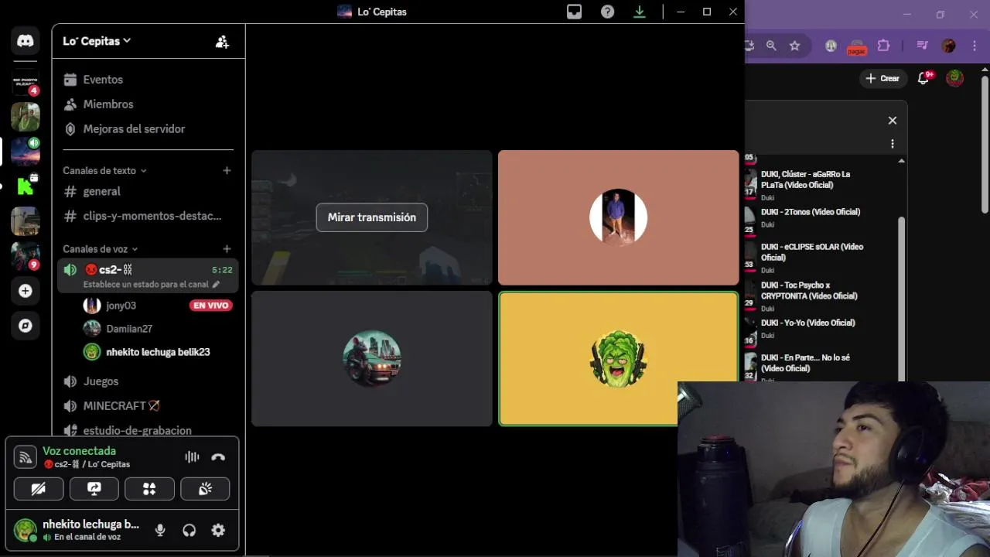Viewport: 990px width, 557px height.
Task: Create voice channel with Canales de voz plus
Action: 227,249
